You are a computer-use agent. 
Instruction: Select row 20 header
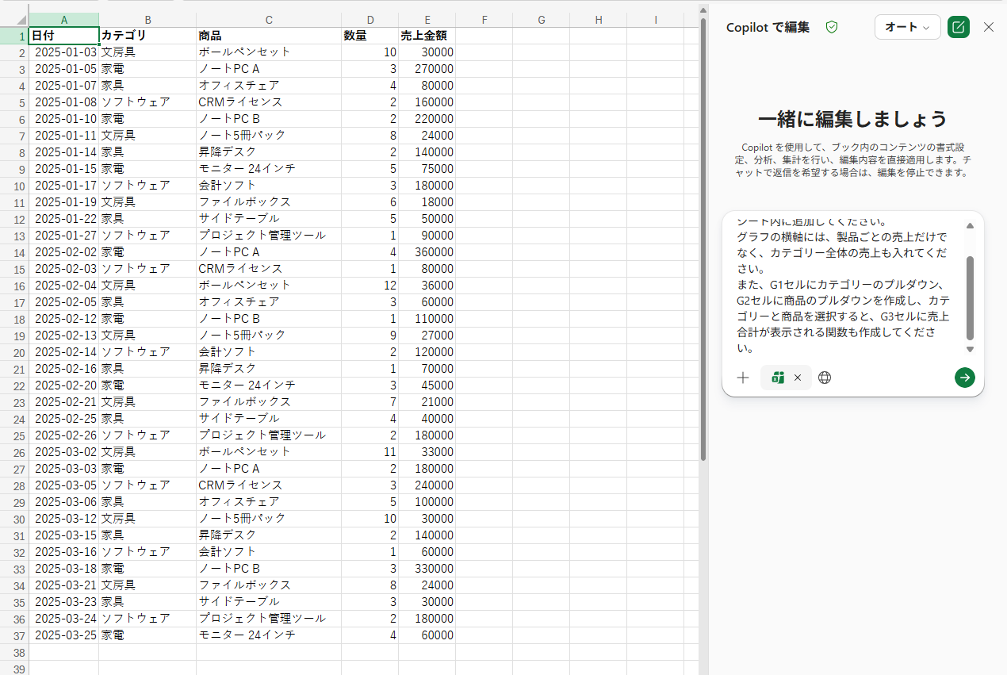(14, 351)
